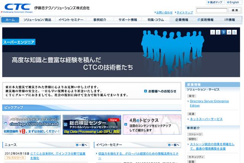Open the cloudage CUVIC OnDemand banner
The height and width of the screenshot is (163, 244).
pos(31,125)
